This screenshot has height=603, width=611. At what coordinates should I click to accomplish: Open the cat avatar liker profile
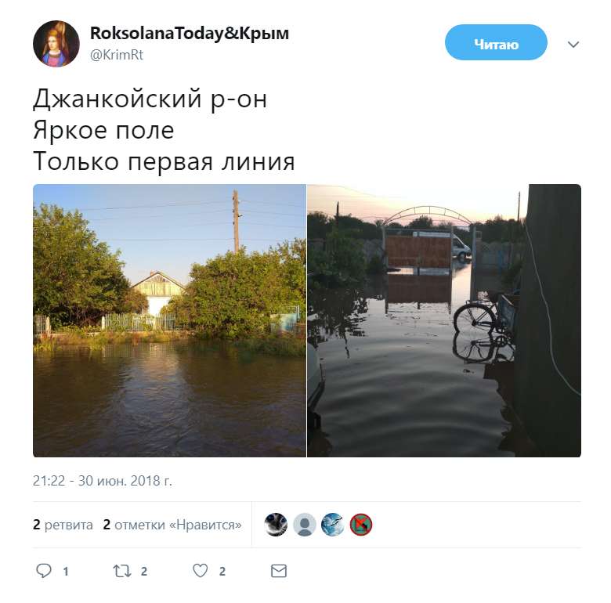(276, 525)
